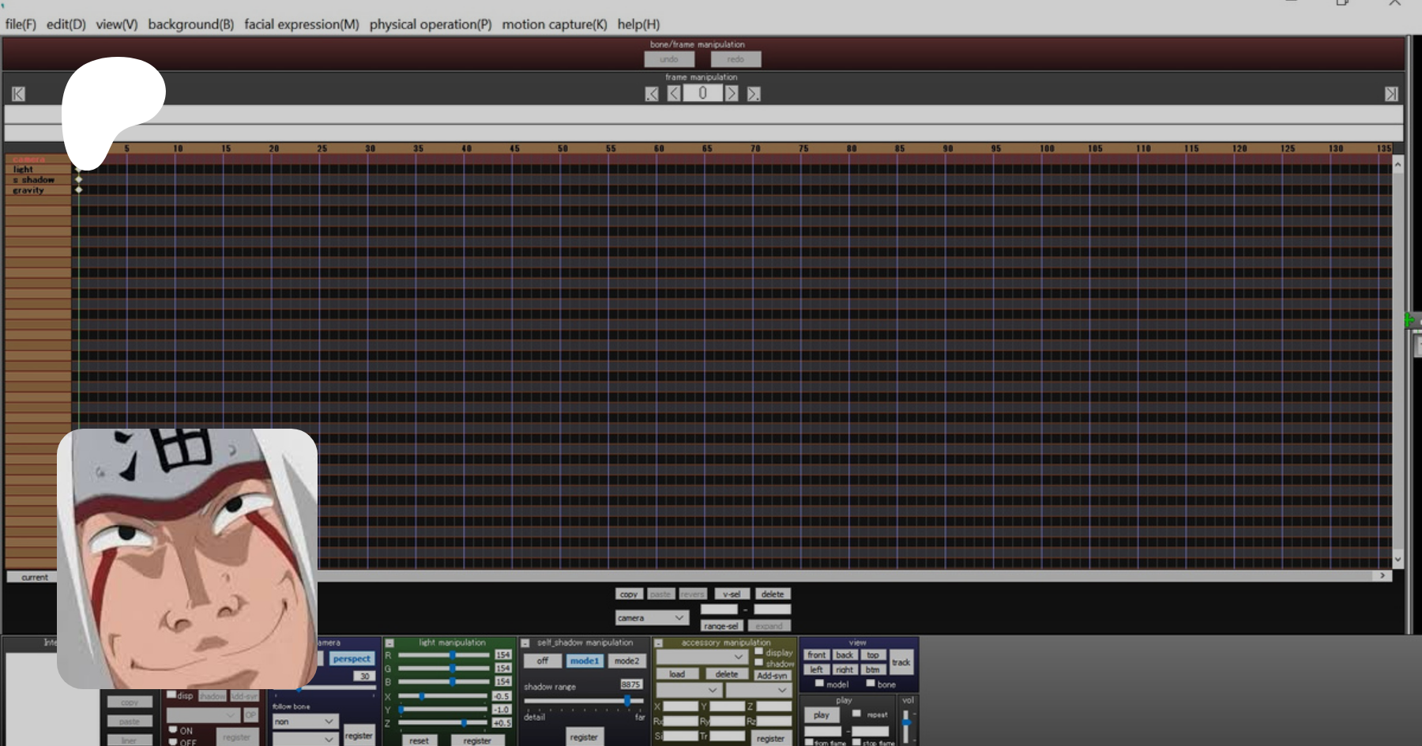Image resolution: width=1422 pixels, height=746 pixels.
Task: Collapse the light manipulation panel
Action: 389,643
